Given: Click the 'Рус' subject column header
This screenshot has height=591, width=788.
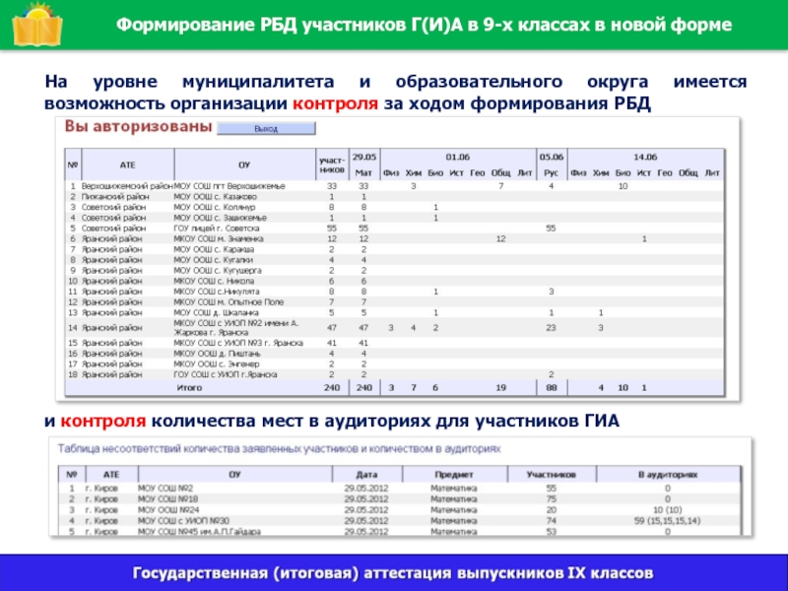Looking at the screenshot, I should click(x=552, y=173).
